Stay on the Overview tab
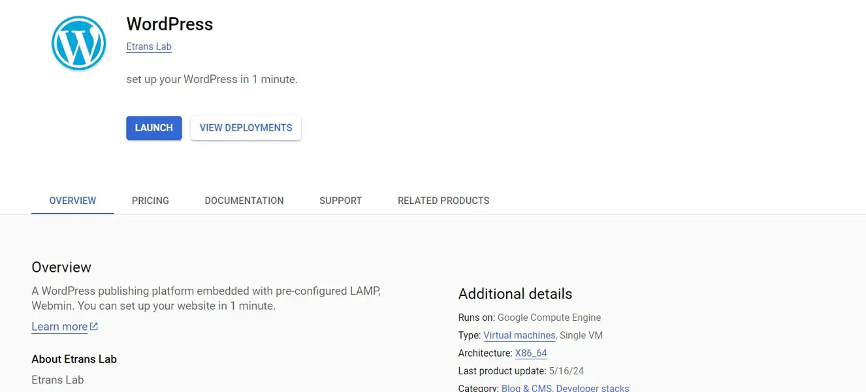866x392 pixels. point(72,201)
